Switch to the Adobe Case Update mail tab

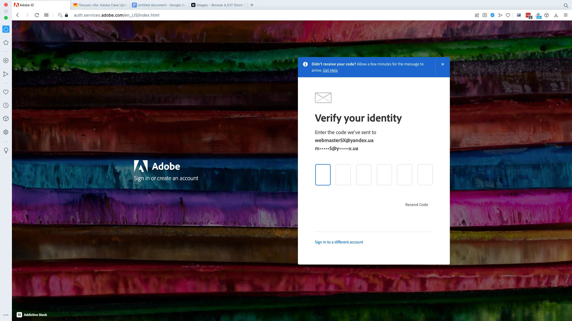pyautogui.click(x=100, y=5)
